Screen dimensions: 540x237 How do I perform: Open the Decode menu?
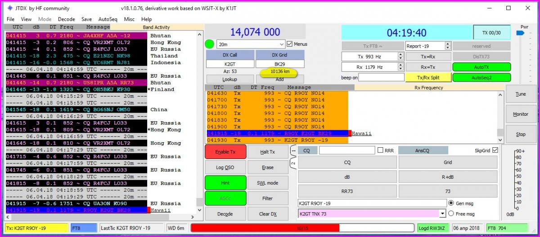point(66,19)
